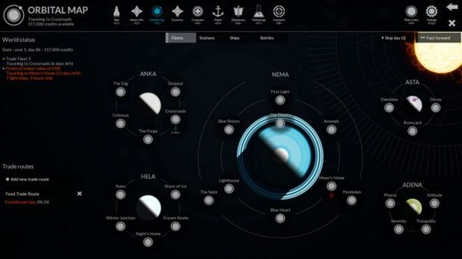Select The Spire station
The image size is (462, 259).
209,200
